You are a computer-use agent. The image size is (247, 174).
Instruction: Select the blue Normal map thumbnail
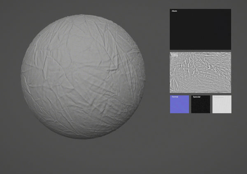pos(179,105)
